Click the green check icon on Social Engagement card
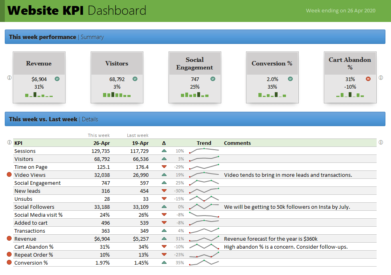The image size is (391, 275). [212, 79]
